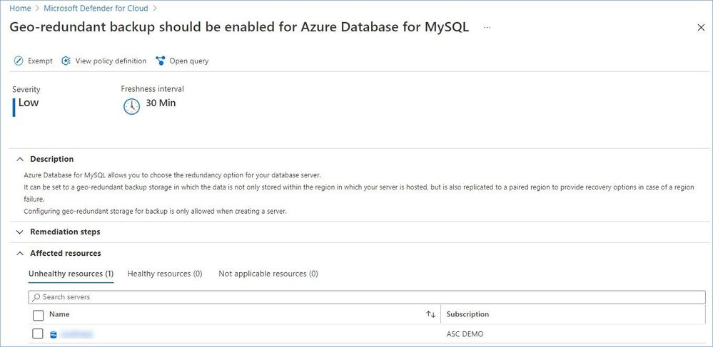Switch to the Healthy resources tab

pyautogui.click(x=165, y=274)
